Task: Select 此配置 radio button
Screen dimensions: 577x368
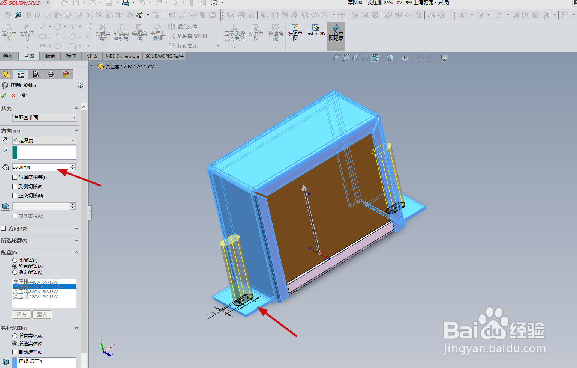Action: coord(15,260)
